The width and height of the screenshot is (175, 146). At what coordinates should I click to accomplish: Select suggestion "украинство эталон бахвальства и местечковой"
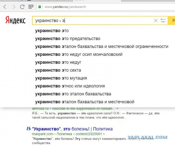pyautogui.click(x=85, y=102)
